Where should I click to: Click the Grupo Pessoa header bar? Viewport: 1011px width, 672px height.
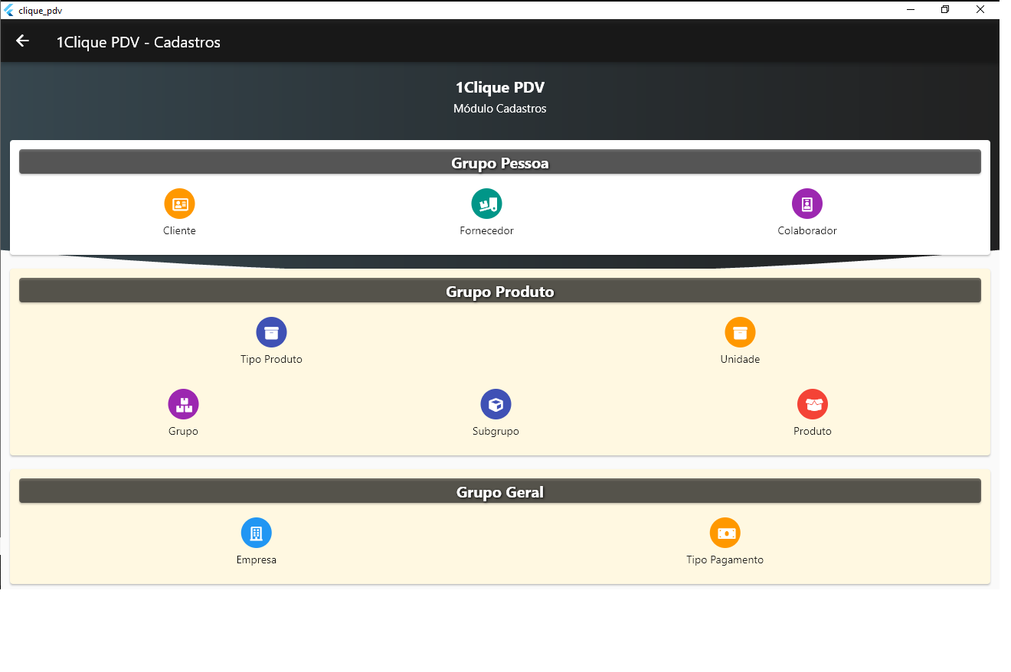[499, 162]
